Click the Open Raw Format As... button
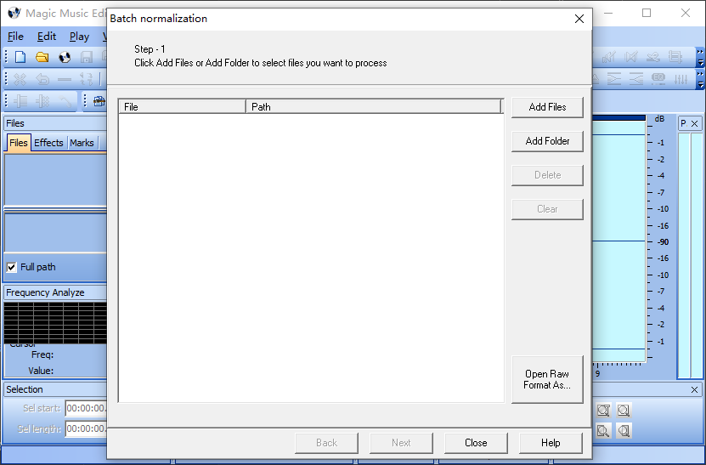Viewport: 706px width, 465px height. [547, 379]
